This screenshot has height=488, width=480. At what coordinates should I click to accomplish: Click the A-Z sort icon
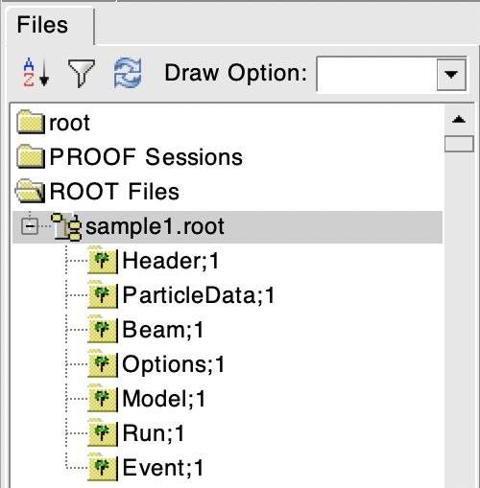tap(36, 72)
